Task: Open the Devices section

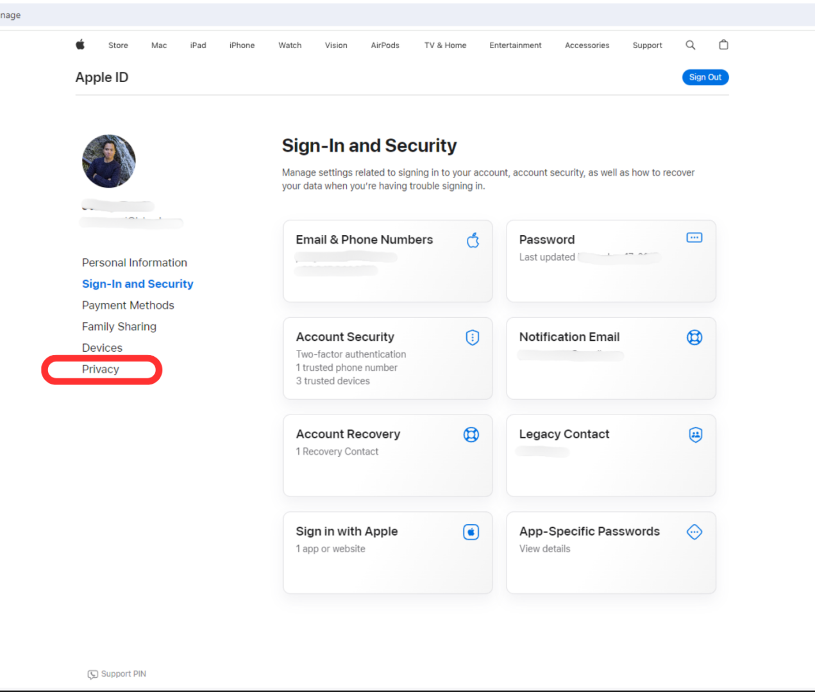Action: [102, 347]
